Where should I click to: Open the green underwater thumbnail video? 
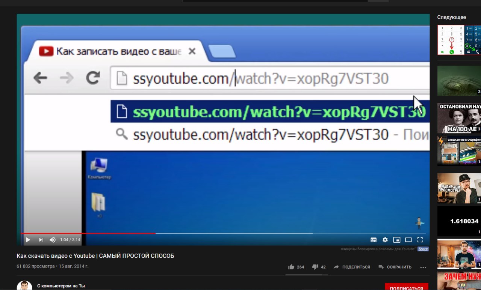(x=459, y=81)
